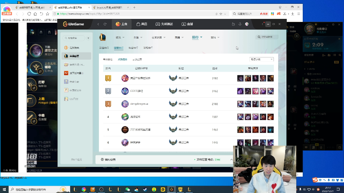
Task: Expand the 资讯 dropdown in LoL navigation
Action: 120,37
